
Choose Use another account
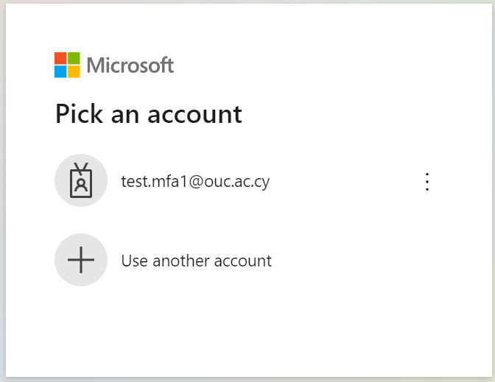point(197,261)
